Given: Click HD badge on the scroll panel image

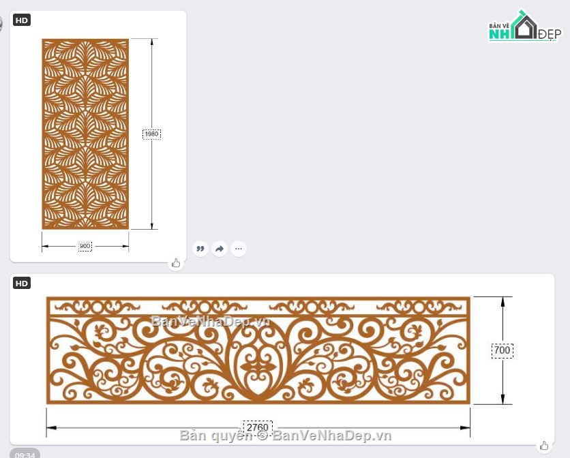Looking at the screenshot, I should [x=22, y=284].
